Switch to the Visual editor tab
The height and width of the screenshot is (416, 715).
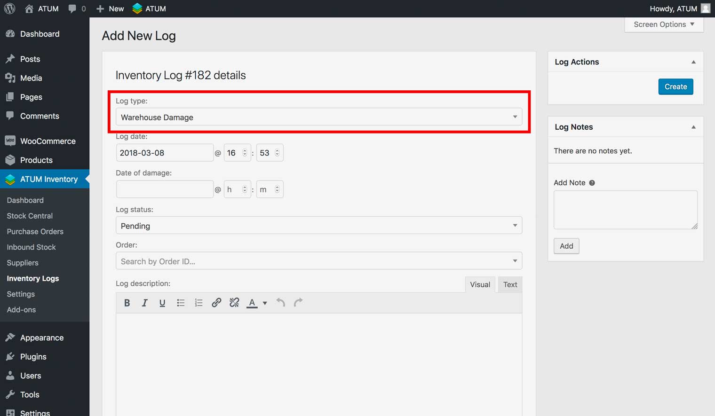(480, 284)
